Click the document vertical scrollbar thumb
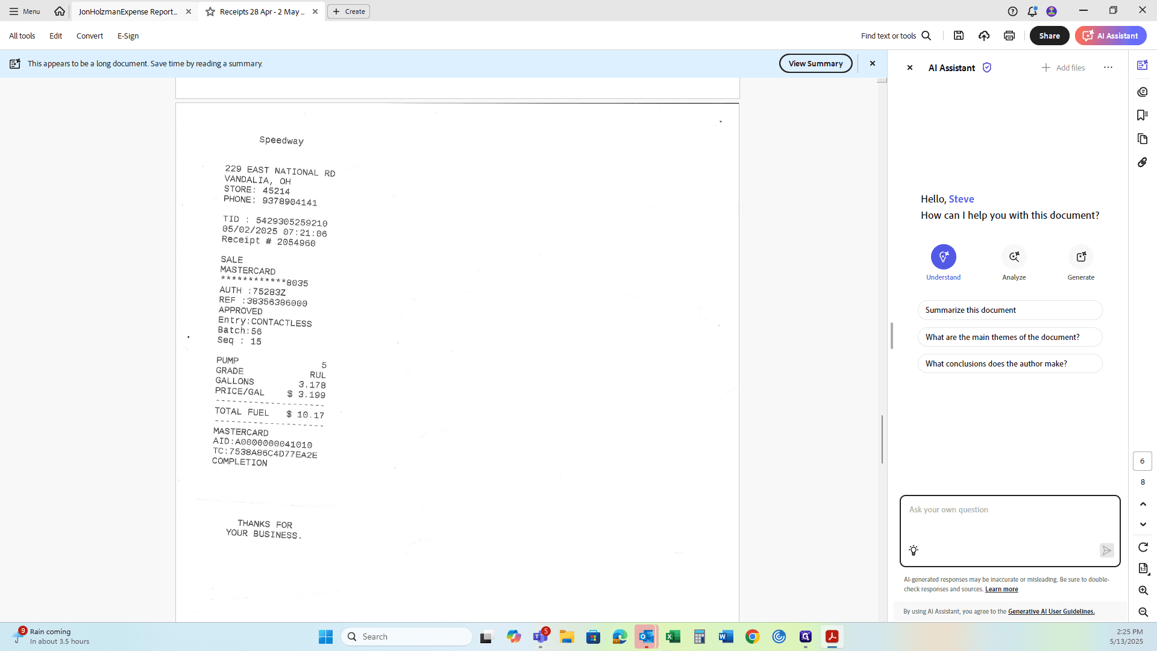Screen dimensions: 1157x651 coord(882,439)
